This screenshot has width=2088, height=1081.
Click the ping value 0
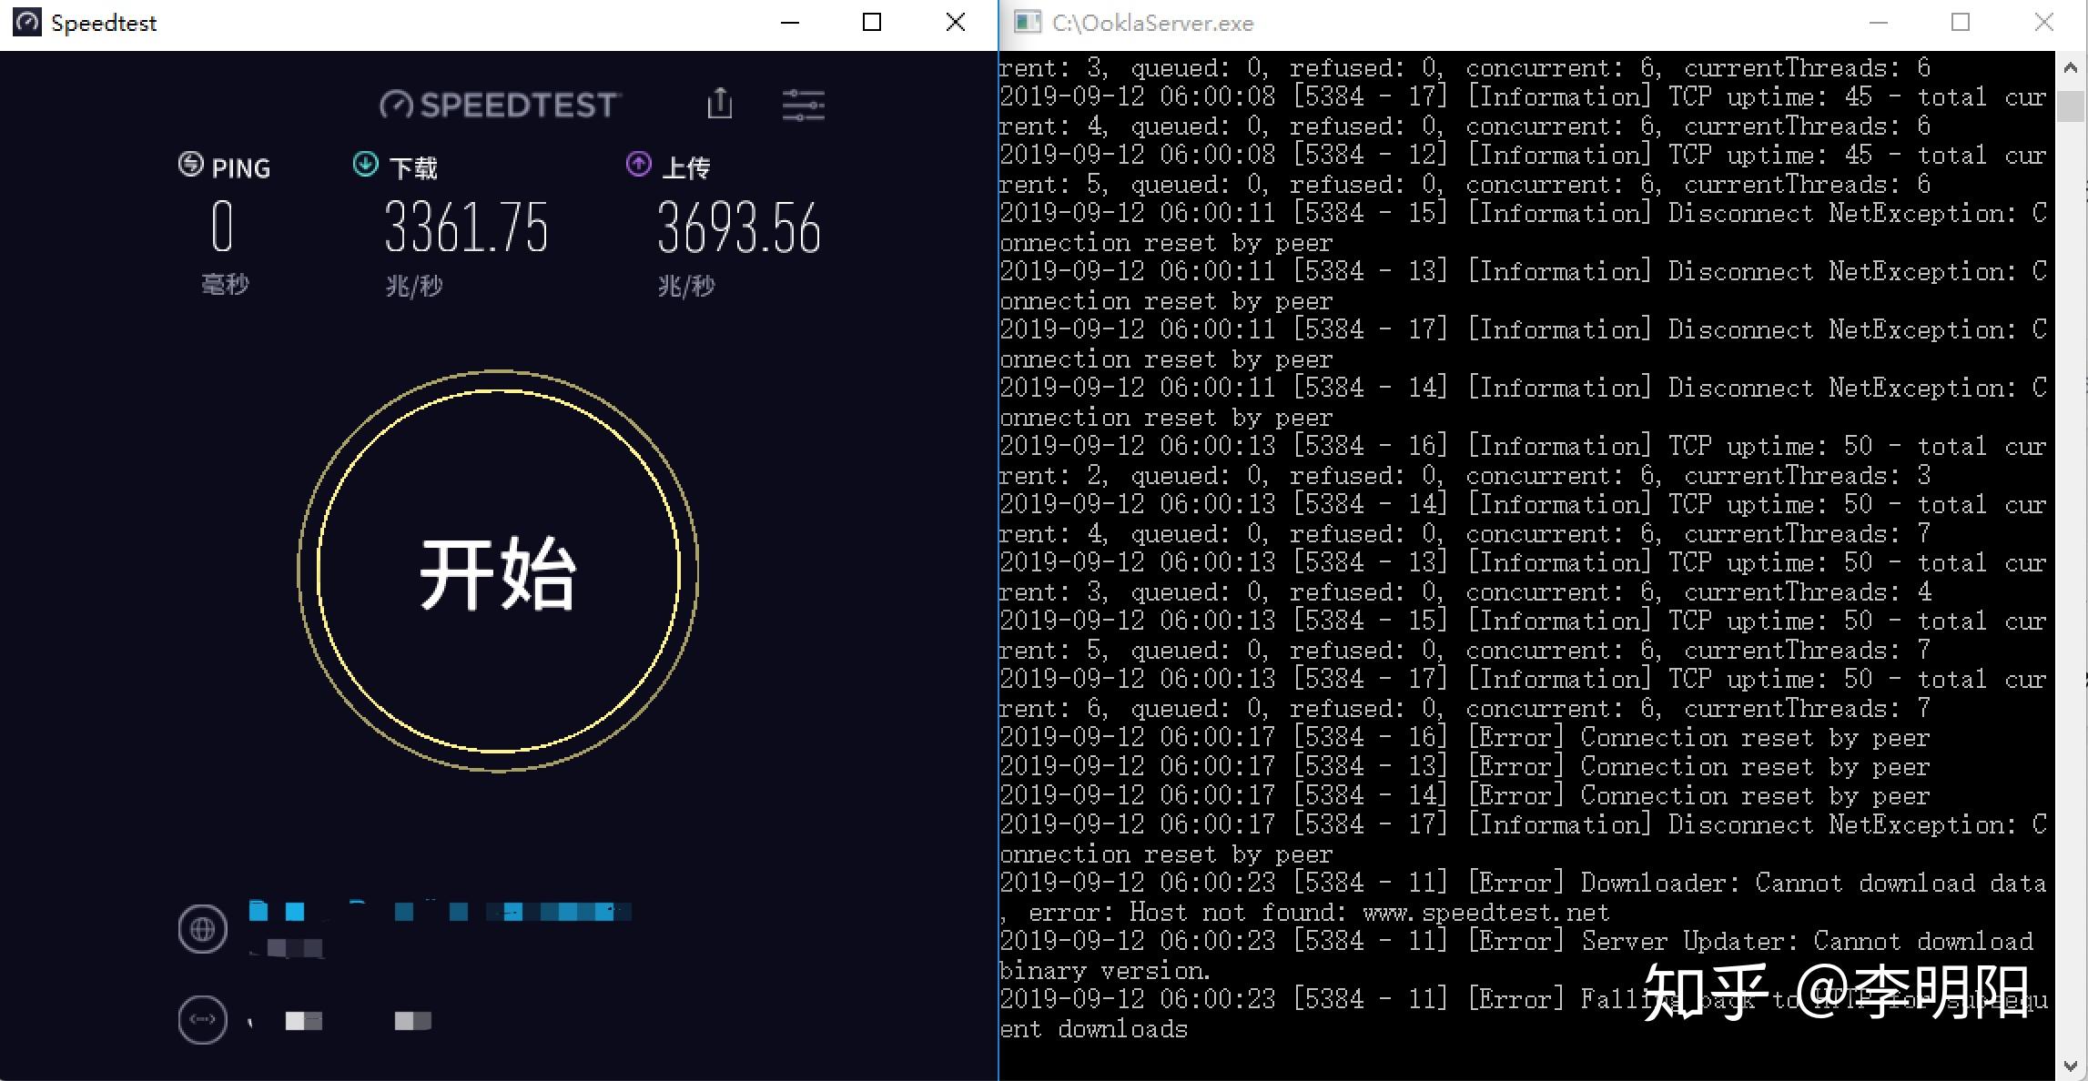[x=222, y=227]
